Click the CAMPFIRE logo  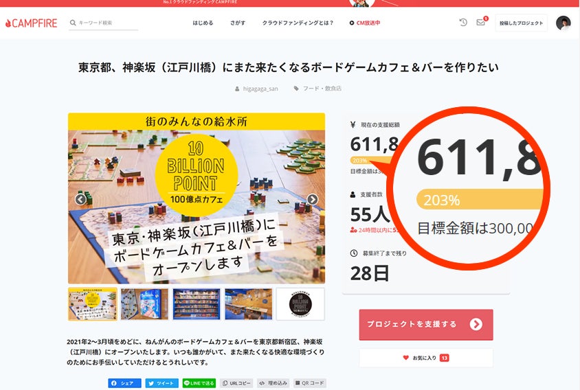32,23
